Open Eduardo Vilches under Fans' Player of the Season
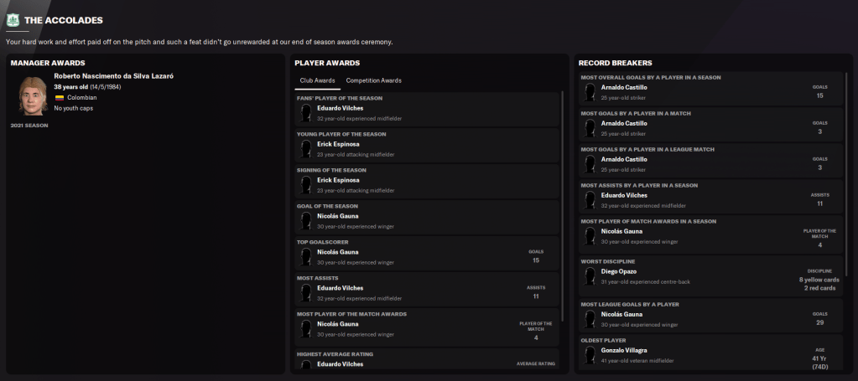The width and height of the screenshot is (858, 381). point(340,108)
